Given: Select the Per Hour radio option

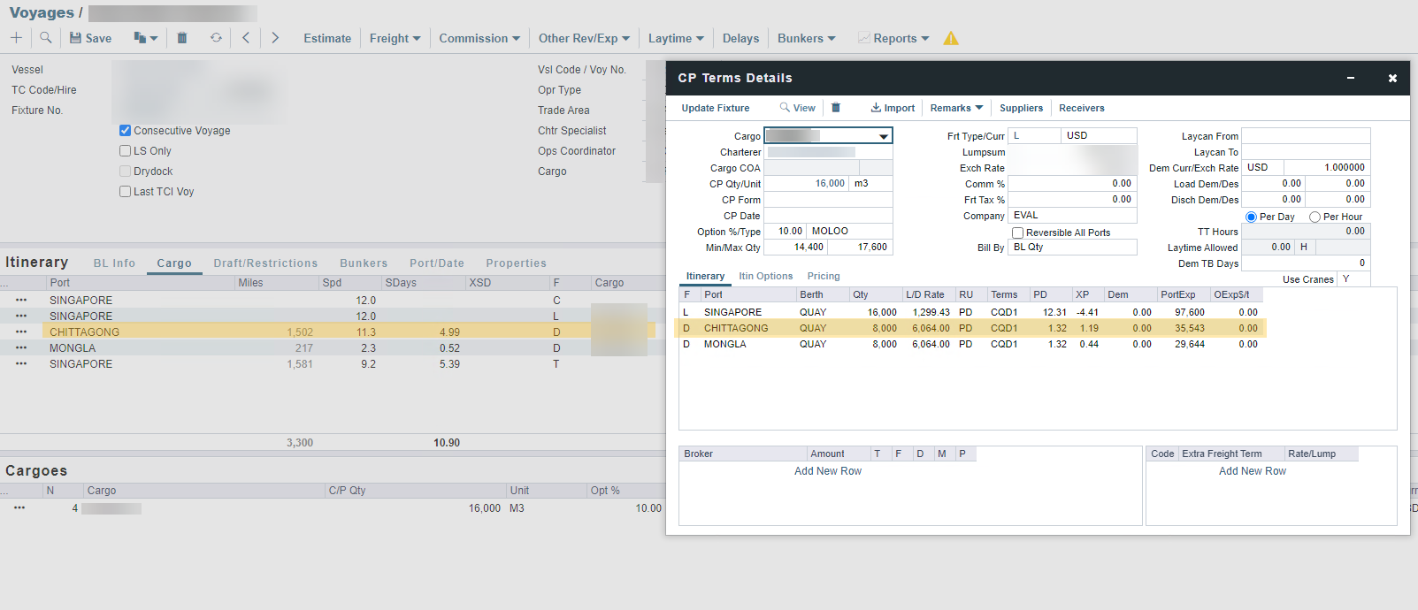Looking at the screenshot, I should point(1315,217).
